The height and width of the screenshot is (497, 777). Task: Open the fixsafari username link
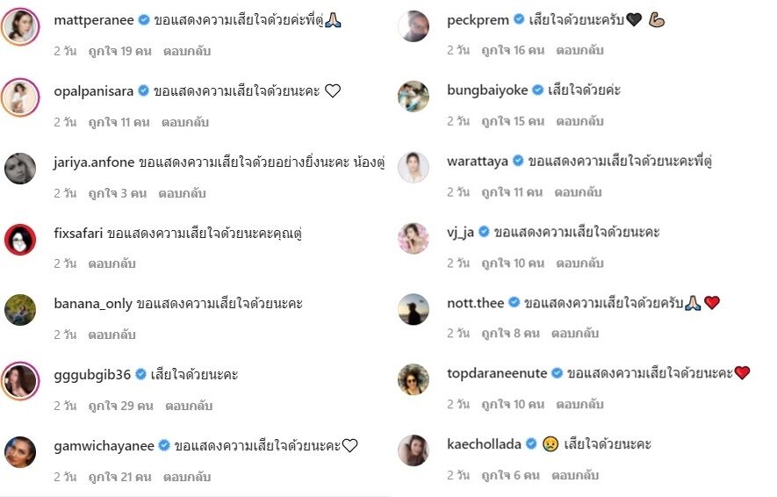pos(78,233)
